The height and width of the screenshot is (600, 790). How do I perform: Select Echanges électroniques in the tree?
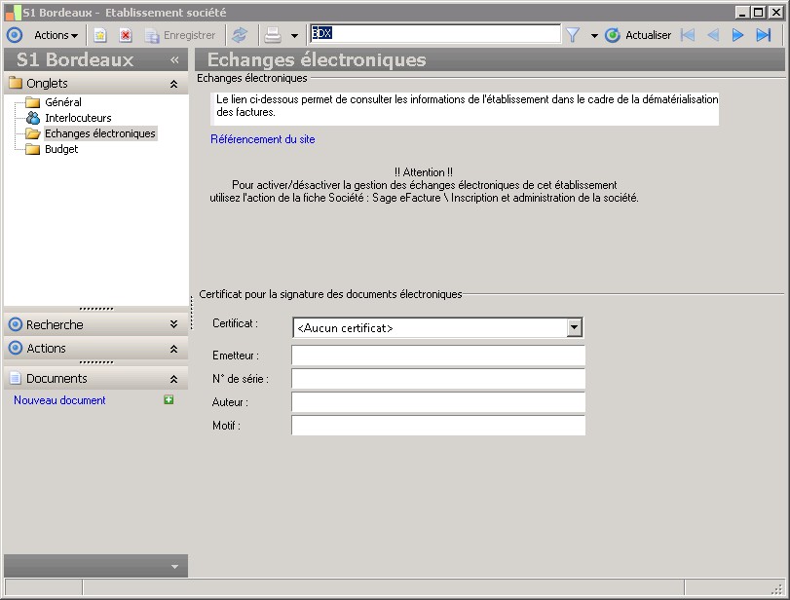100,133
